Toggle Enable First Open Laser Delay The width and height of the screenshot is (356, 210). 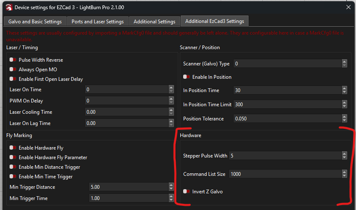tap(13, 79)
